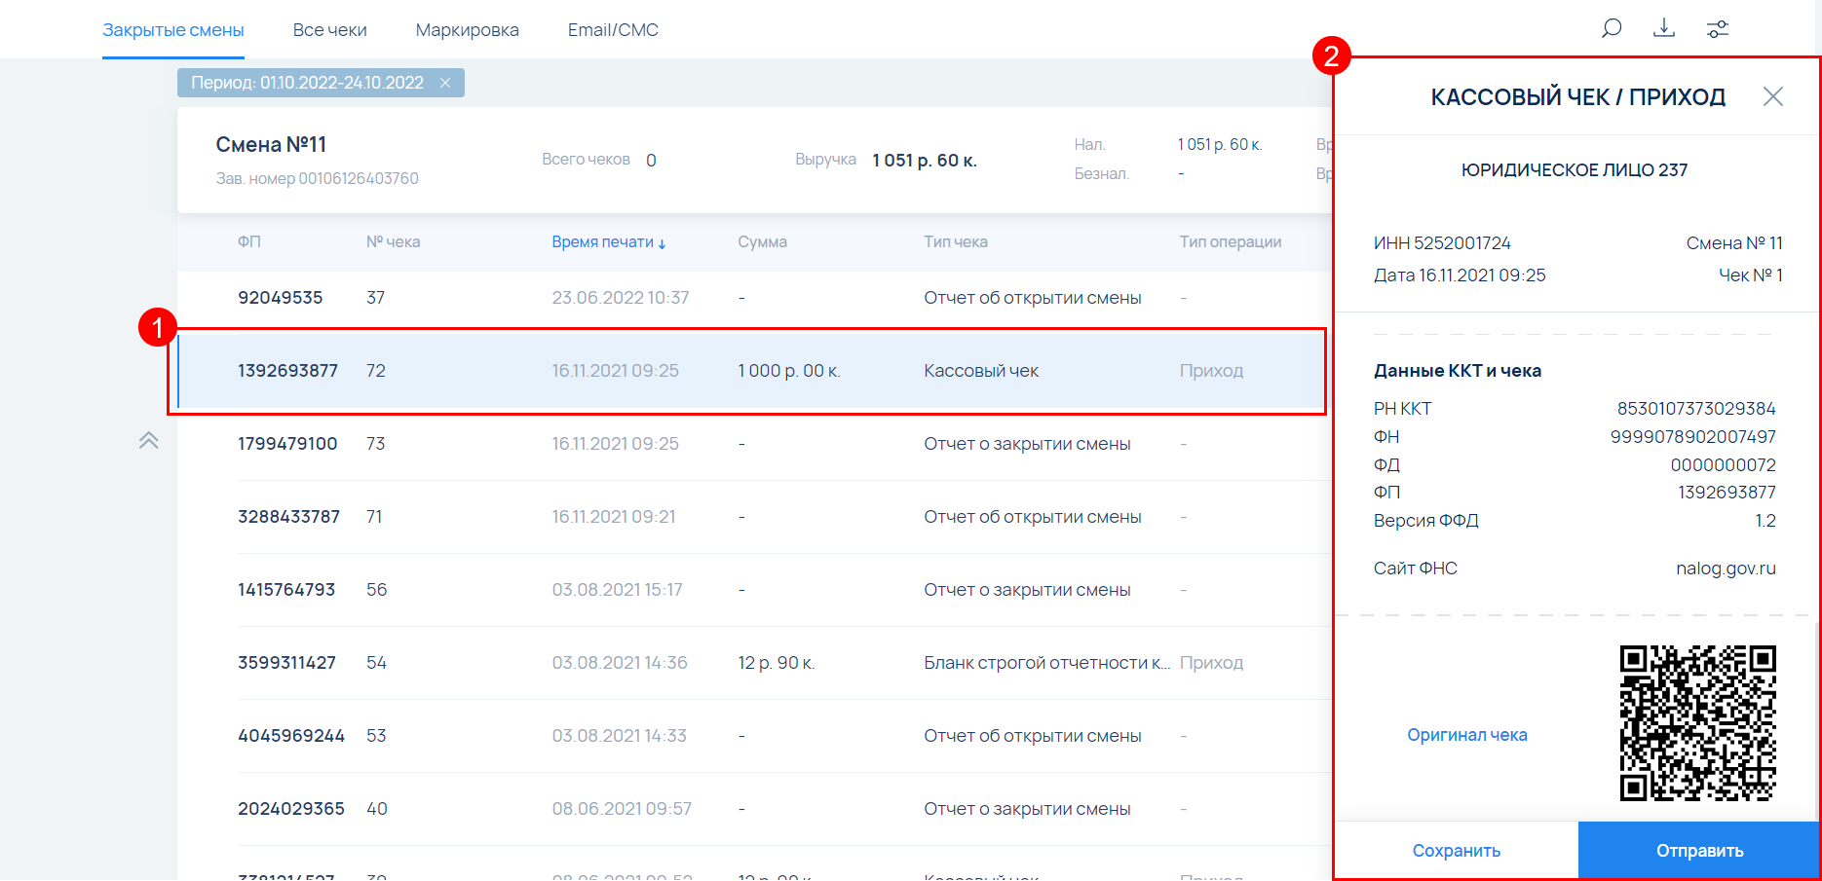The width and height of the screenshot is (1822, 881).
Task: Go to Email/СМС tab
Action: [x=613, y=30]
